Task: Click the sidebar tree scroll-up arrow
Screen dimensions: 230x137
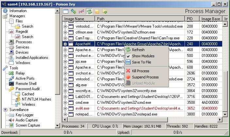Action: coord(57,11)
